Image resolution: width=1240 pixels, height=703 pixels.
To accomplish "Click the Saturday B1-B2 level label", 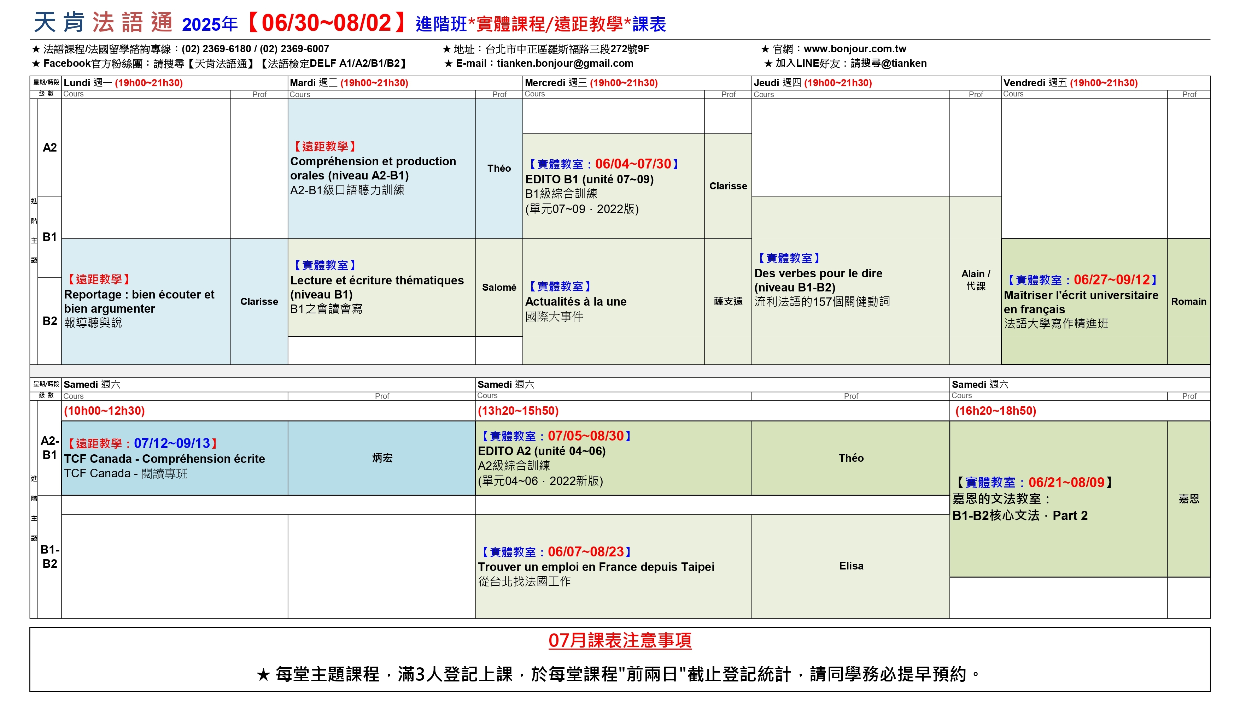I will coord(50,556).
